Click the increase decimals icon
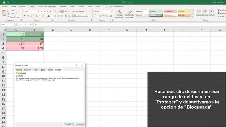This screenshot has height=127, width=226. (x=107, y=16)
